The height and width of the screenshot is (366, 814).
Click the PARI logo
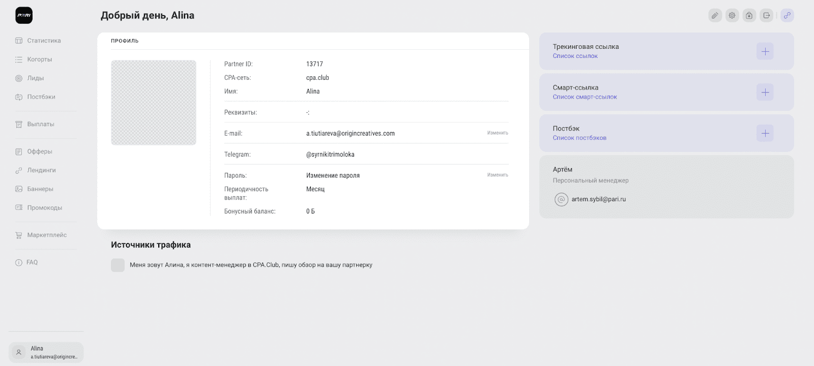tap(24, 15)
